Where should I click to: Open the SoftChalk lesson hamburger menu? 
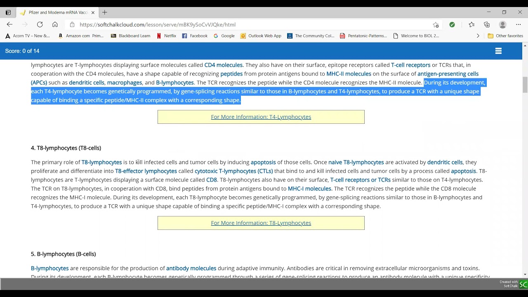click(x=498, y=51)
